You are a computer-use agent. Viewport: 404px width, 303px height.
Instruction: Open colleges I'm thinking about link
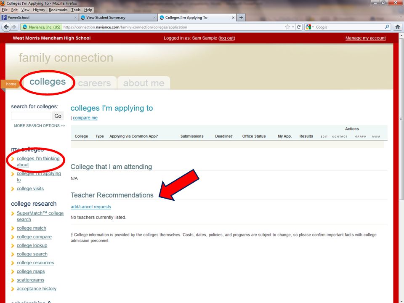[x=38, y=162]
